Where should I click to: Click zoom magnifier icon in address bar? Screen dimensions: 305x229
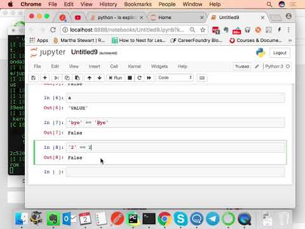[193, 30]
